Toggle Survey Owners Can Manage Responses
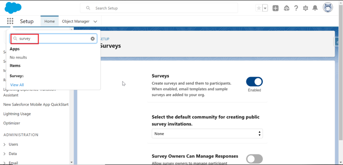 (x=255, y=159)
